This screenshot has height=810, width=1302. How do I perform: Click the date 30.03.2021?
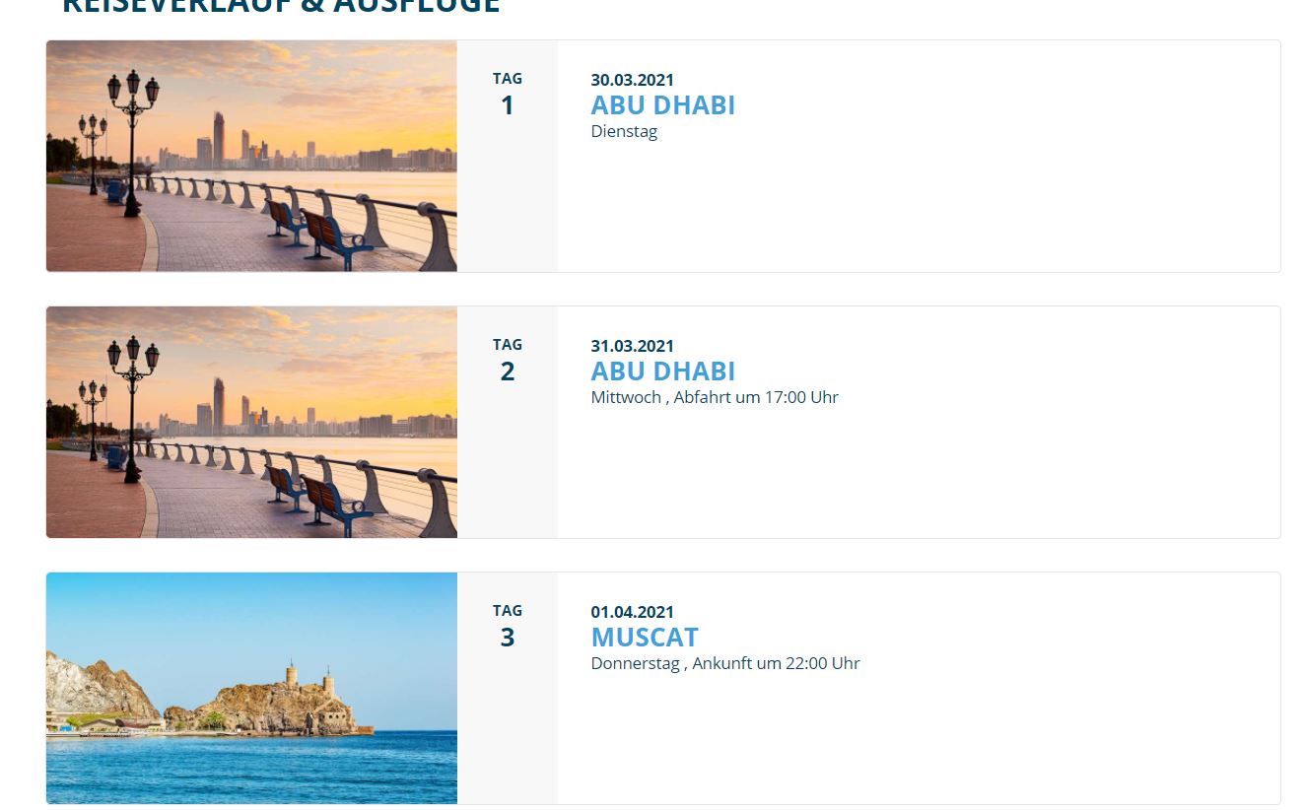[633, 80]
